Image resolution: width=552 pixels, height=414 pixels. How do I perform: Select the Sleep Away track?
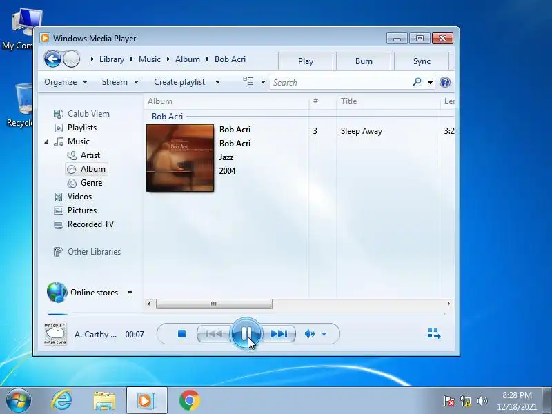coord(361,131)
